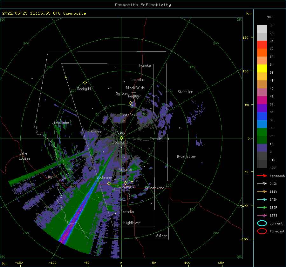Screen dimensions: 286x267
Task: Click the magenta 42 dBZ color swatch
Action: click(262, 100)
